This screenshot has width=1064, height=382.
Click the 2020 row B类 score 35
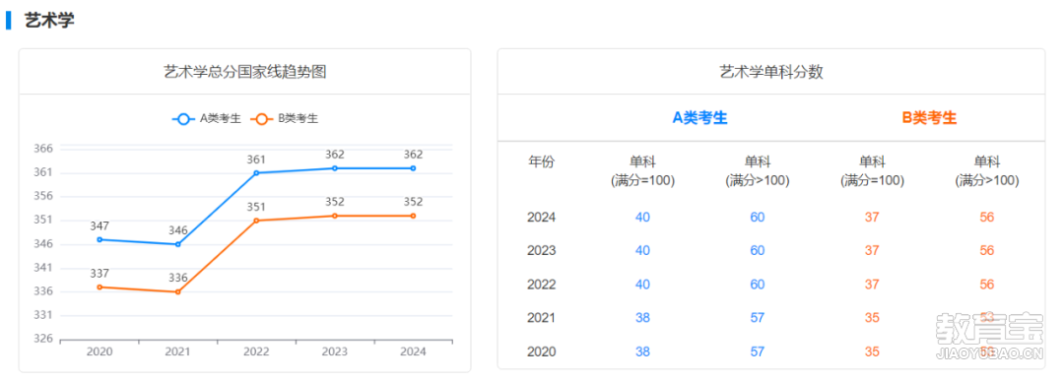872,352
